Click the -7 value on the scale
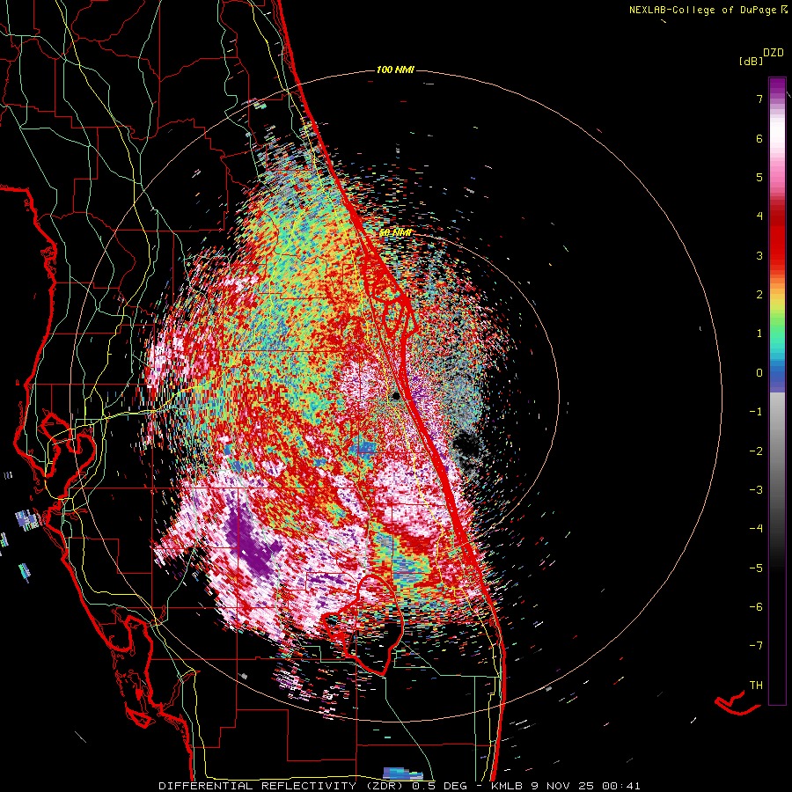792x792 pixels. click(x=756, y=646)
